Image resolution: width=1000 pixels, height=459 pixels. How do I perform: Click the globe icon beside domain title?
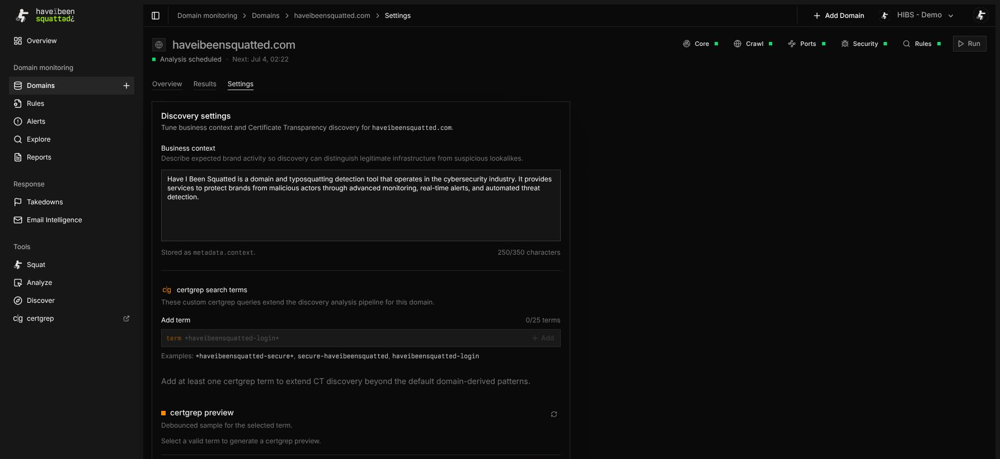pos(159,45)
